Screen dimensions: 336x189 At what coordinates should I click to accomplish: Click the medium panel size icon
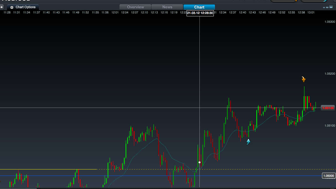[x=327, y=7]
